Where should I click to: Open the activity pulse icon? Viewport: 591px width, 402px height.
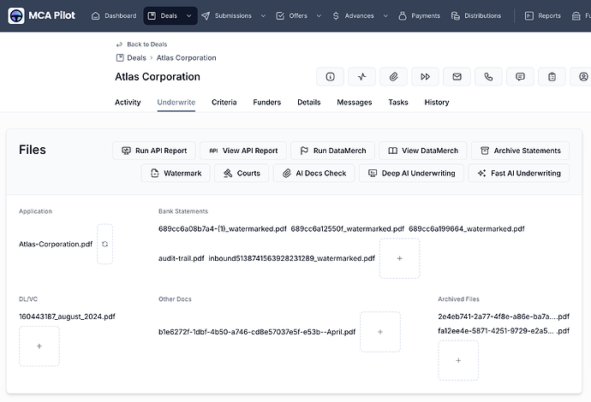(361, 76)
